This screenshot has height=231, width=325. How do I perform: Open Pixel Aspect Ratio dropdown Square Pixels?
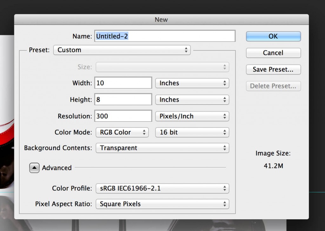coord(162,204)
